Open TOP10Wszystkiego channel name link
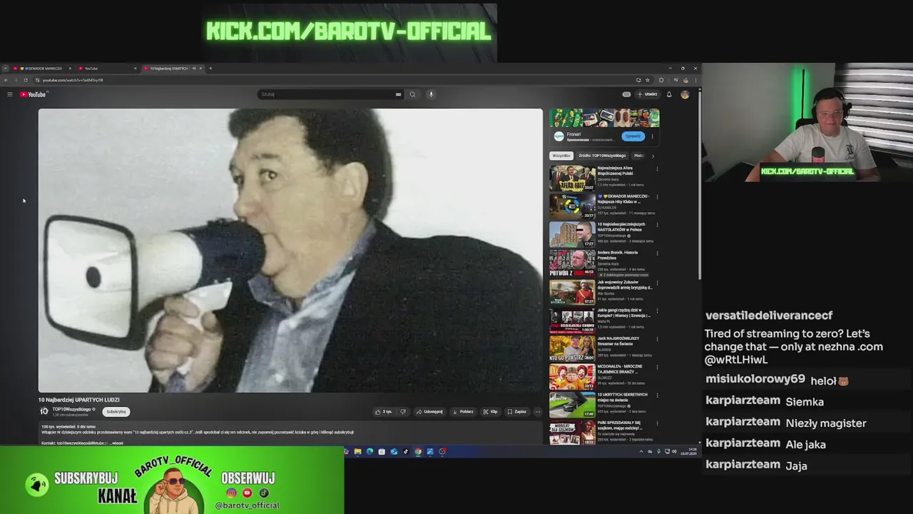913x514 pixels. pyautogui.click(x=71, y=409)
